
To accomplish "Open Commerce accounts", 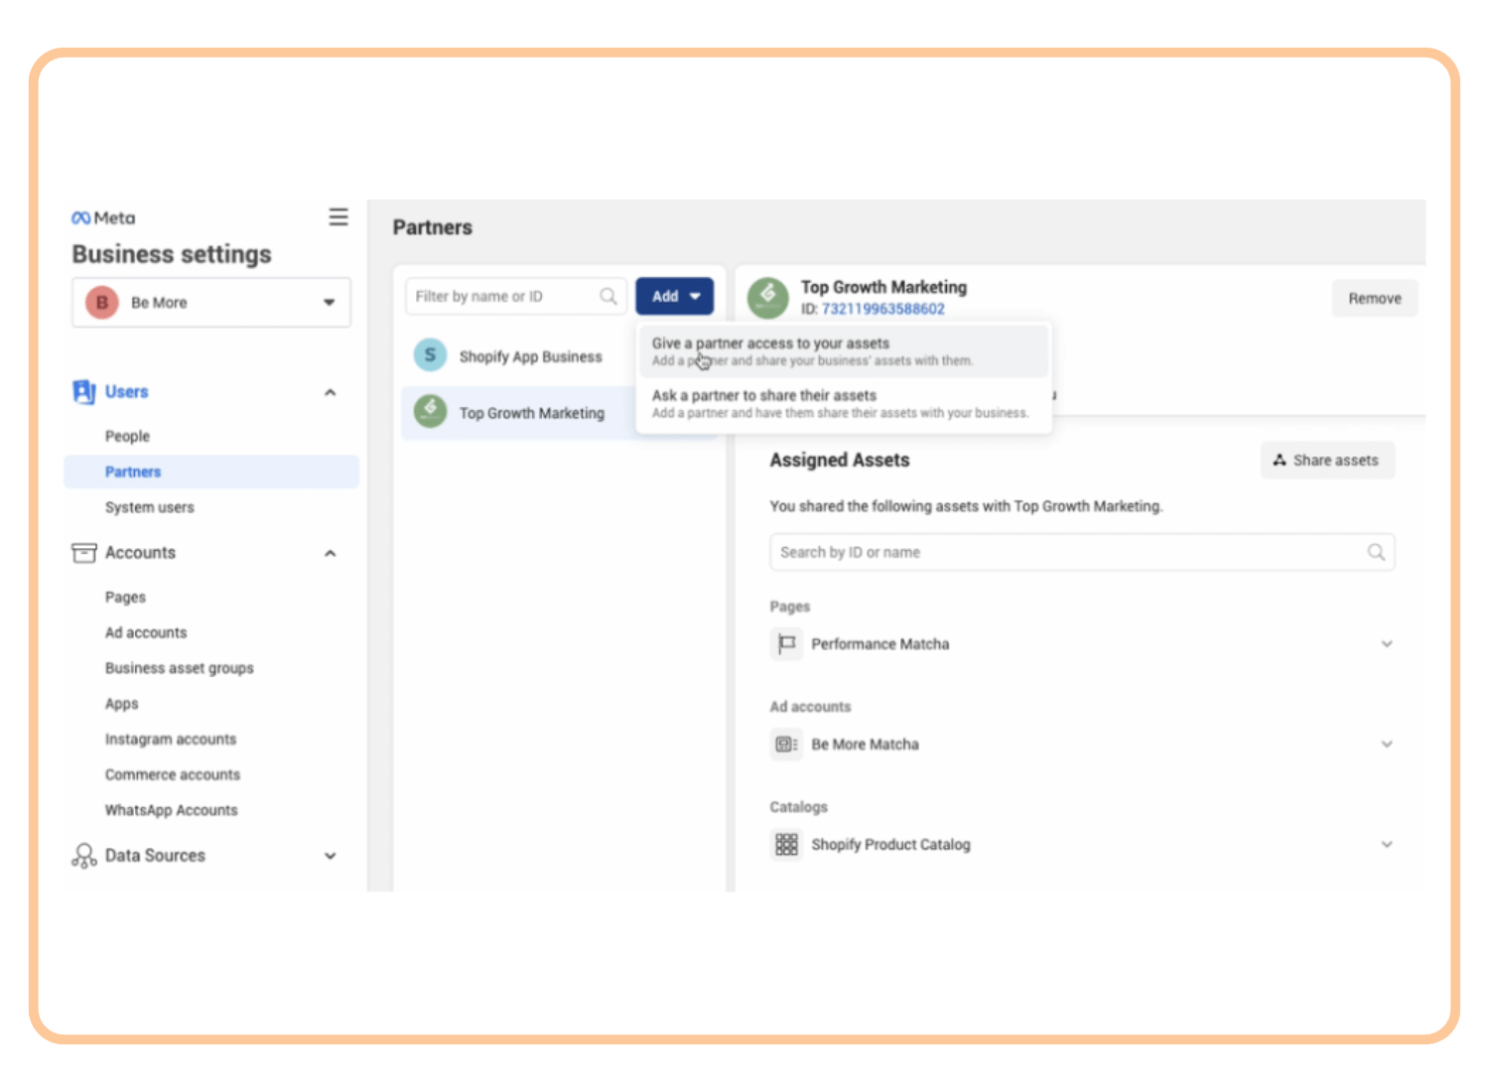I will 173,774.
